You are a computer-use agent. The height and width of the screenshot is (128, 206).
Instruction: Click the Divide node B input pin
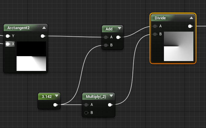pos(155,34)
